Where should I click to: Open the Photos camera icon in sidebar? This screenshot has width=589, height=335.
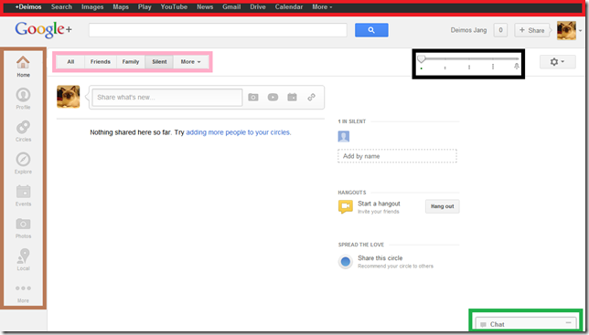23,224
